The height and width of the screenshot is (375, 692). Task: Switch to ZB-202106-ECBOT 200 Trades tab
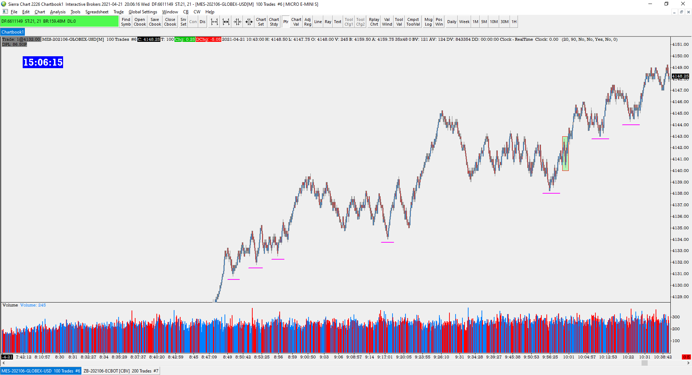pyautogui.click(x=121, y=371)
